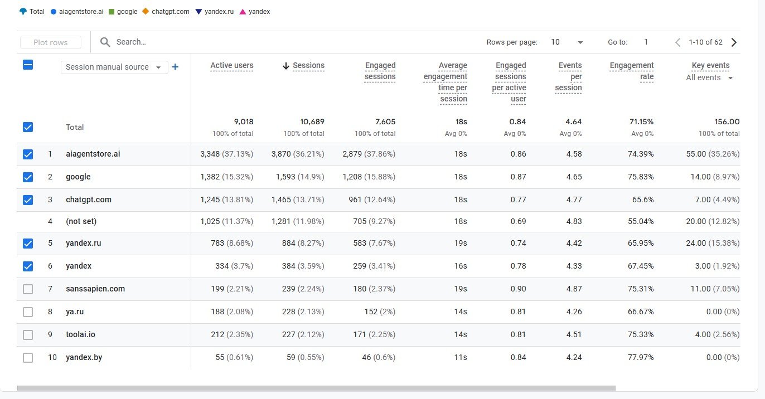
Task: Check the sanssapien.com row checkbox
Action: pos(28,289)
